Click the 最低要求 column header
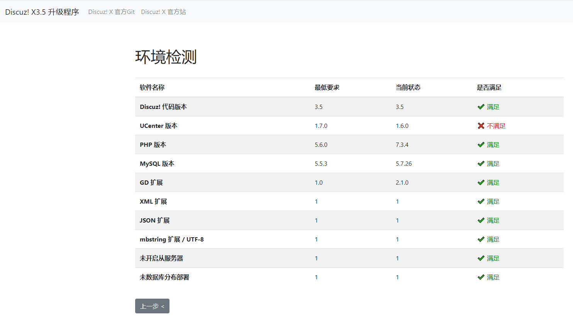Image resolution: width=573 pixels, height=323 pixels. coord(327,87)
